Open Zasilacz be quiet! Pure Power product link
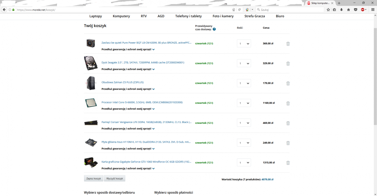Viewport: 377px width, 196px height. (x=146, y=43)
